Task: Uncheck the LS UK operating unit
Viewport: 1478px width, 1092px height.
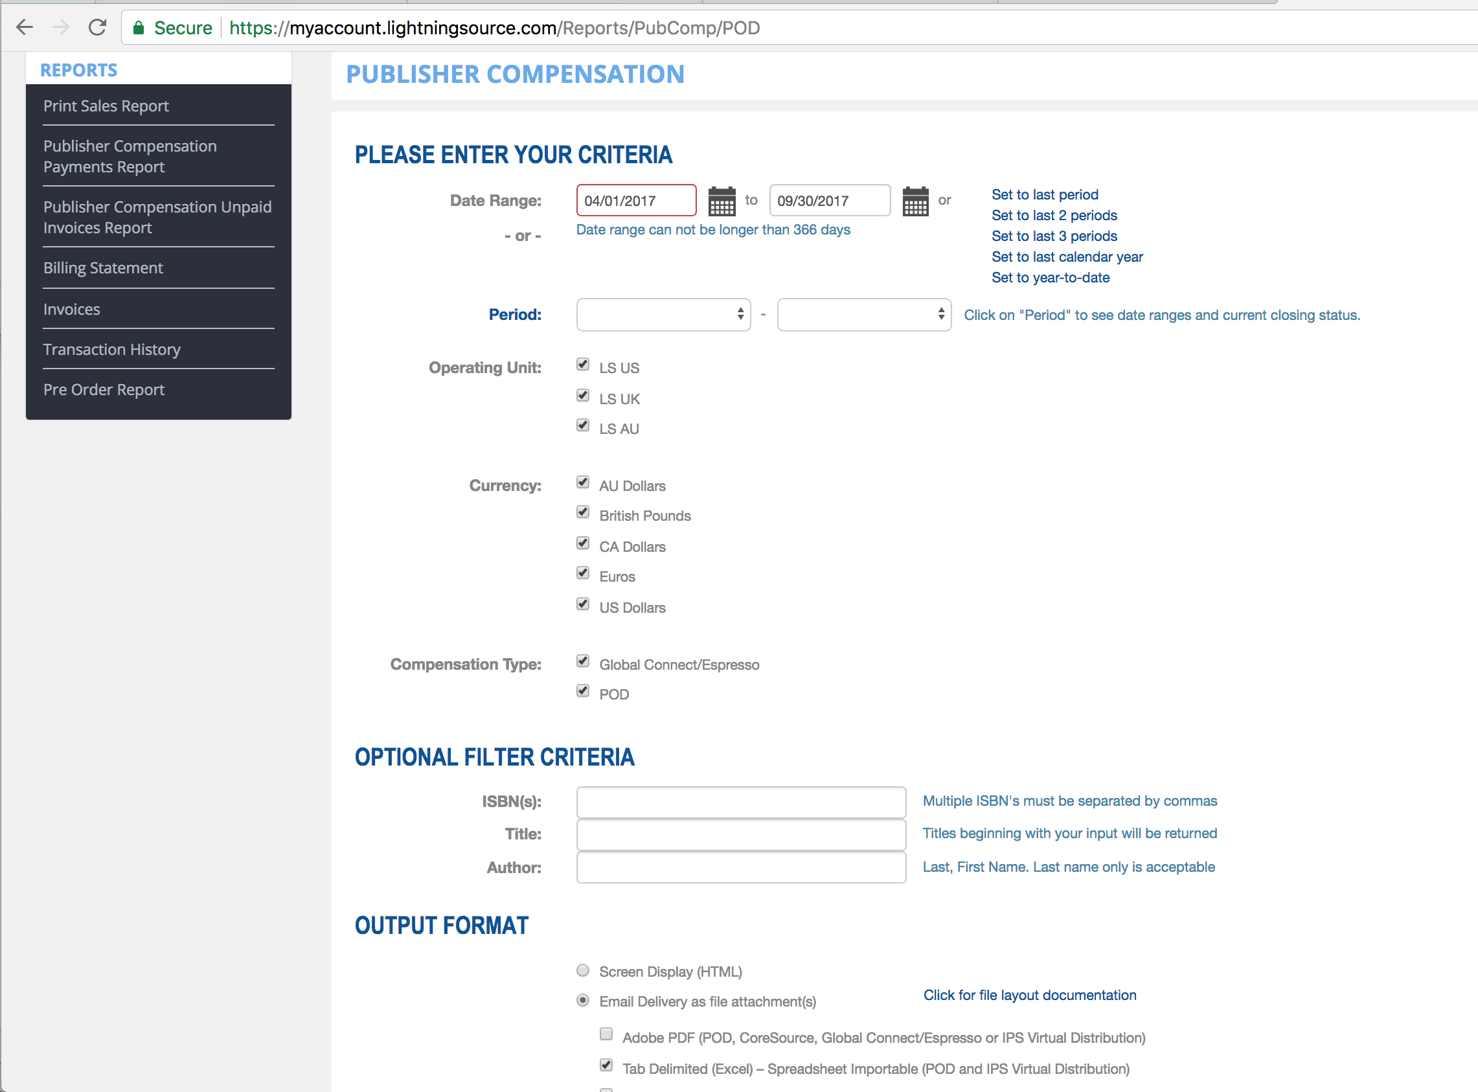Action: point(582,395)
